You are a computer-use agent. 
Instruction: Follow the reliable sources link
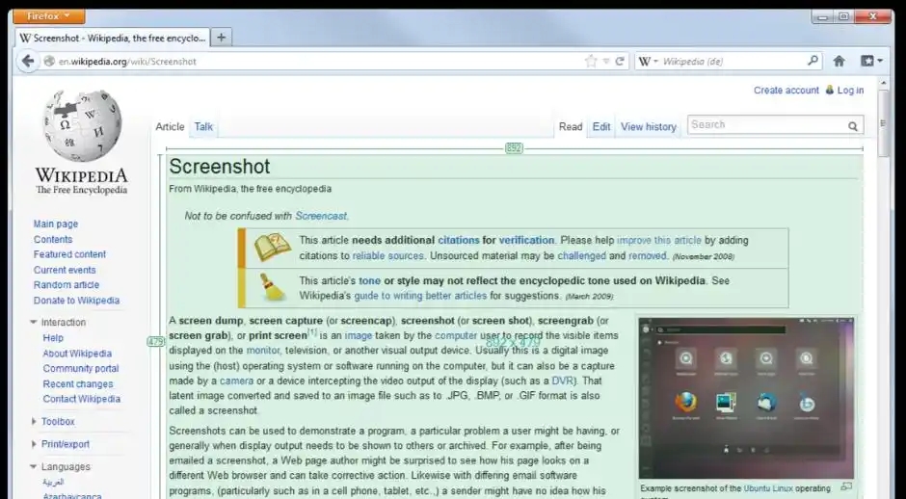coord(387,256)
